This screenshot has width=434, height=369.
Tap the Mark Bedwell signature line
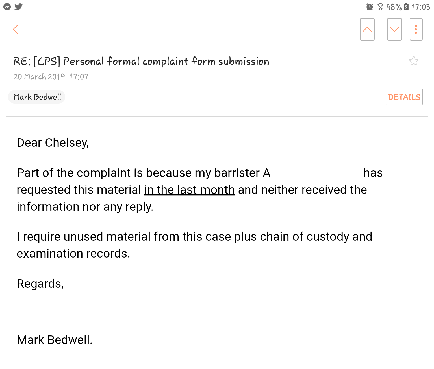click(x=55, y=340)
